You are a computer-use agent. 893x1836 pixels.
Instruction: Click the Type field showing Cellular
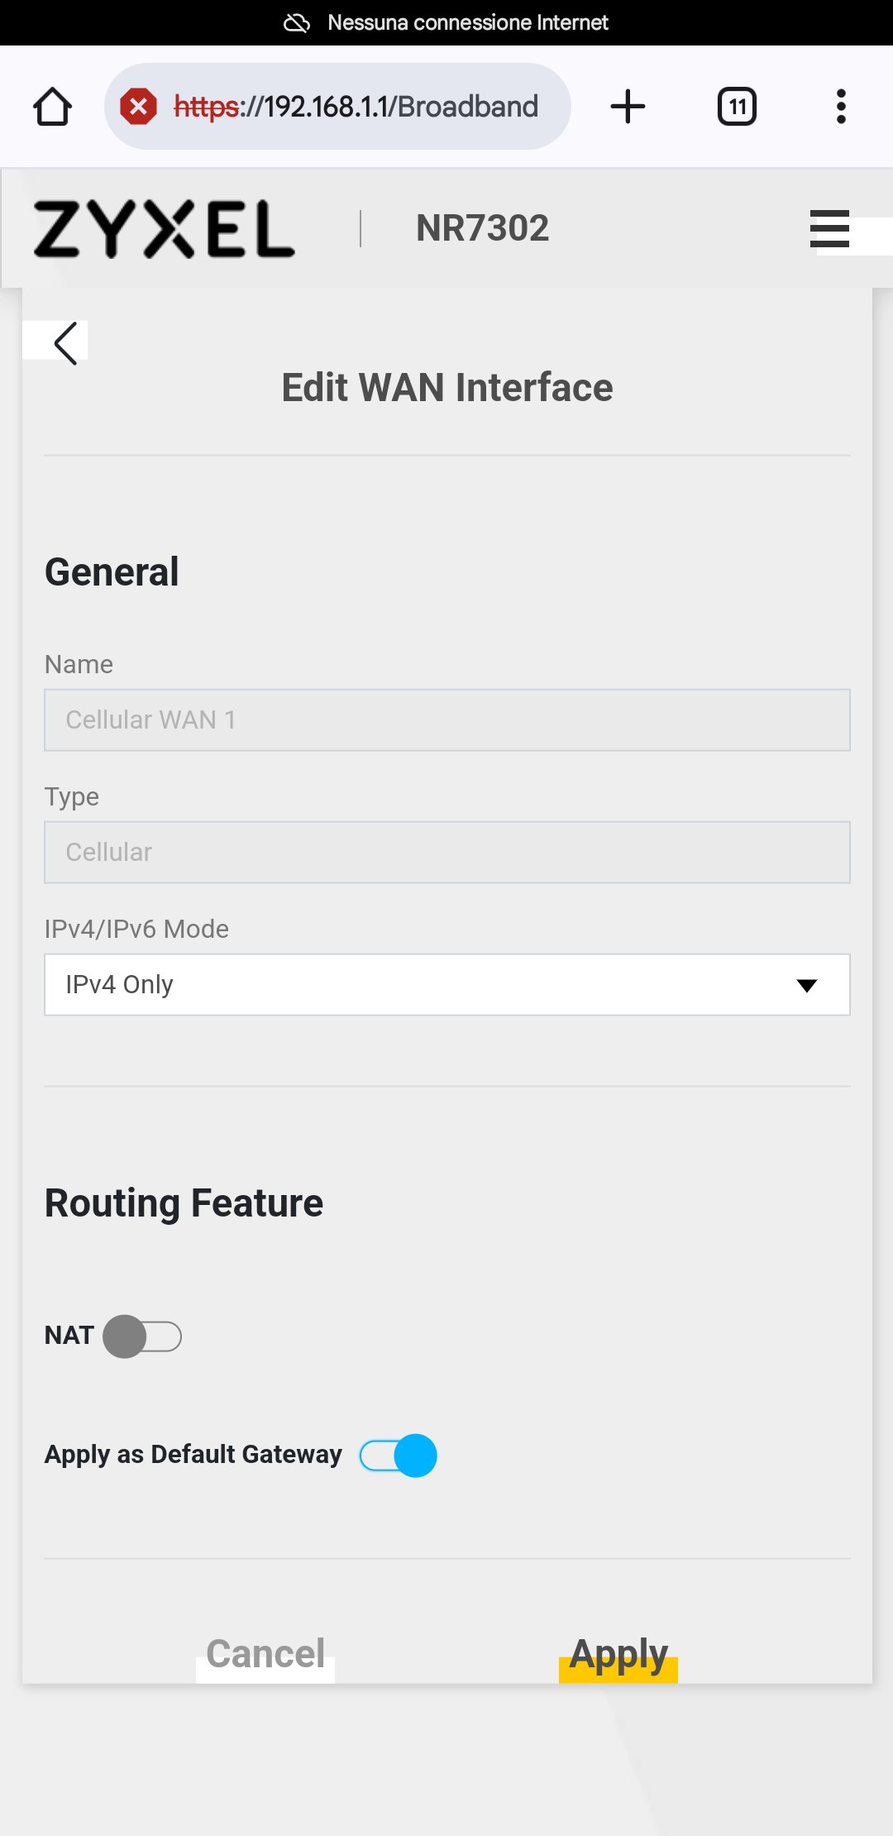(x=447, y=853)
